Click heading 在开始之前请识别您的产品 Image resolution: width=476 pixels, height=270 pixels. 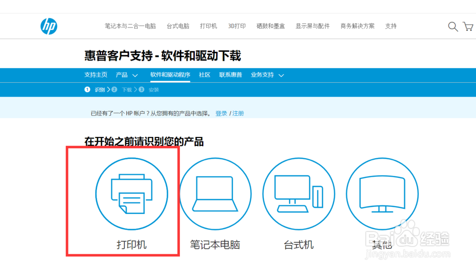pyautogui.click(x=144, y=142)
